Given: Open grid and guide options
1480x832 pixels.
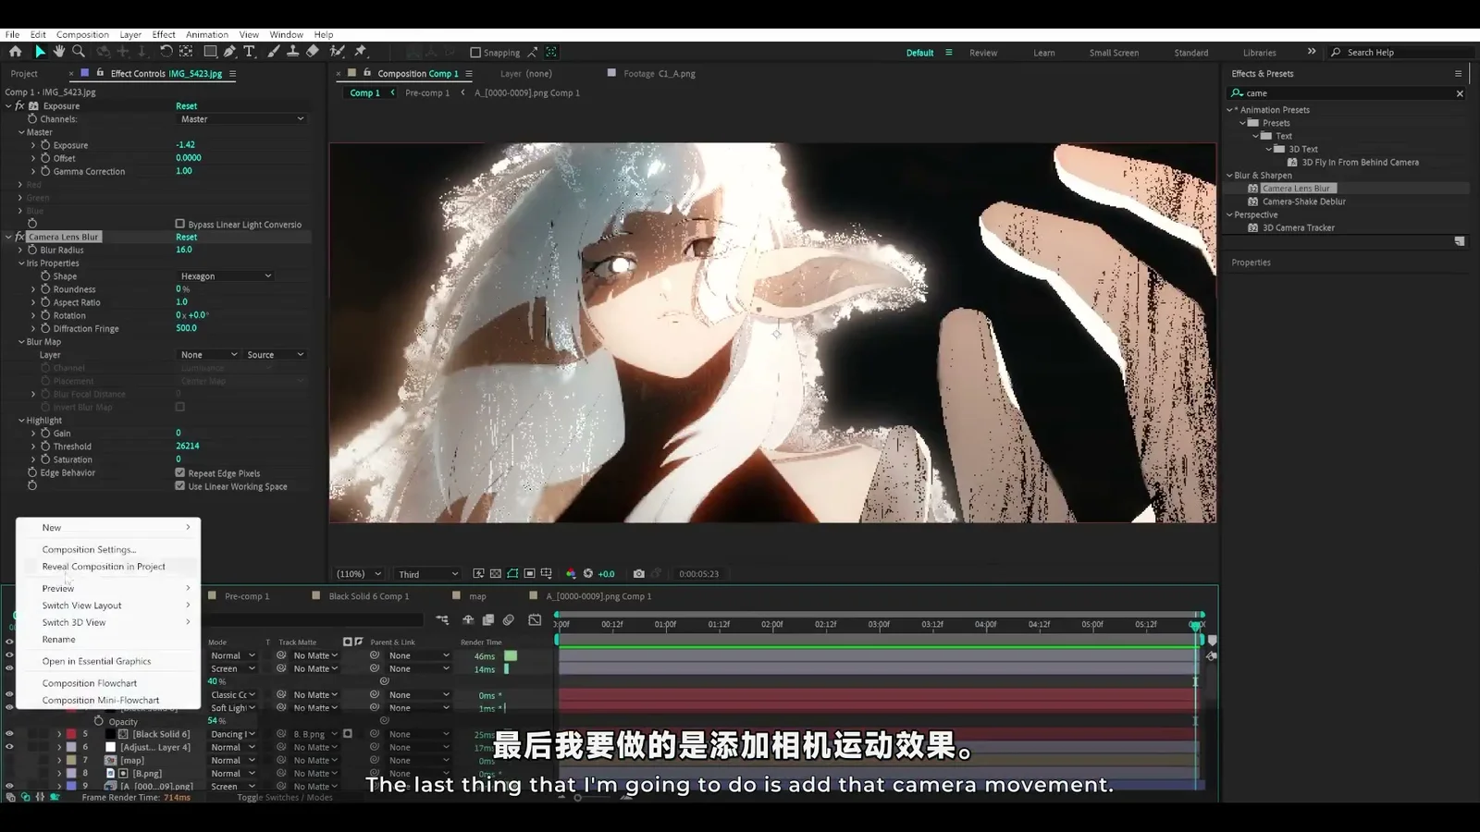Looking at the screenshot, I should [546, 574].
